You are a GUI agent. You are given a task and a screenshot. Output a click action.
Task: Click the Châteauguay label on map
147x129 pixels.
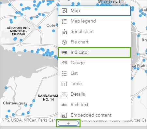click(15, 103)
